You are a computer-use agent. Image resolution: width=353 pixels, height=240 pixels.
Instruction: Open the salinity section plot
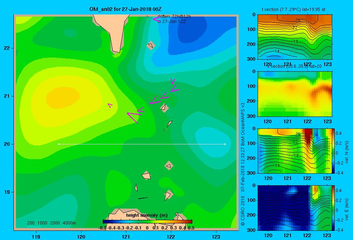click(x=295, y=94)
